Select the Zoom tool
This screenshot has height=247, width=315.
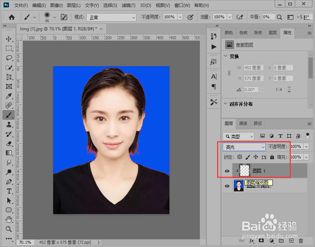[9, 229]
